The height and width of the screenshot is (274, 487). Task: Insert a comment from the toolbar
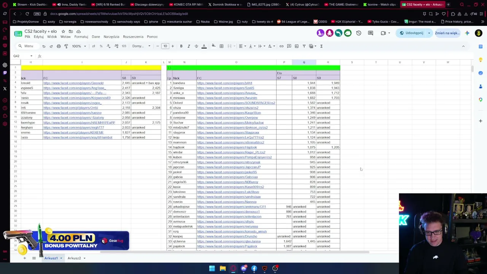click(x=289, y=46)
